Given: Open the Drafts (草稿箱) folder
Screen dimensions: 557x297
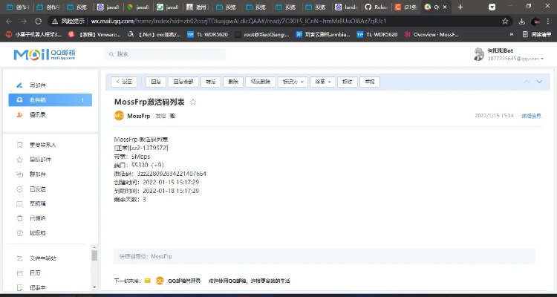Looking at the screenshot, I should [37, 203].
